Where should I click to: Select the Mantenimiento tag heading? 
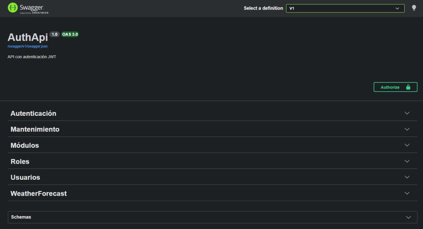point(35,129)
